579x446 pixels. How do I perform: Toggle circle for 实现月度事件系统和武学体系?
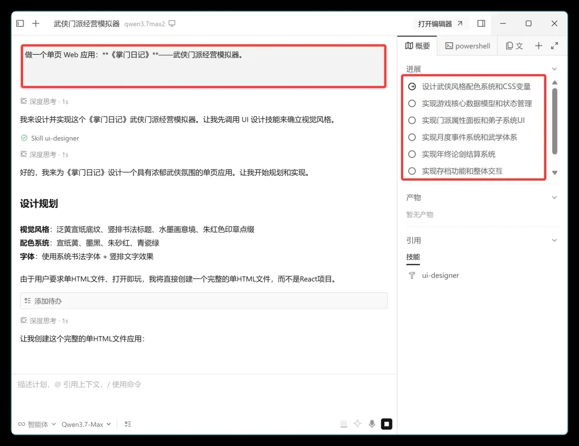coord(412,137)
